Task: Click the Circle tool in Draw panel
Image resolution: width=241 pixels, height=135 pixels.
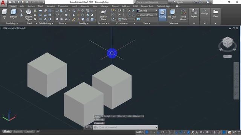Action: pyautogui.click(x=66, y=15)
